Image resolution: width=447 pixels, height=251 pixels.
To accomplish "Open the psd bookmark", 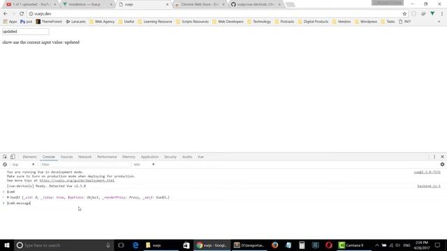I will coord(26,22).
